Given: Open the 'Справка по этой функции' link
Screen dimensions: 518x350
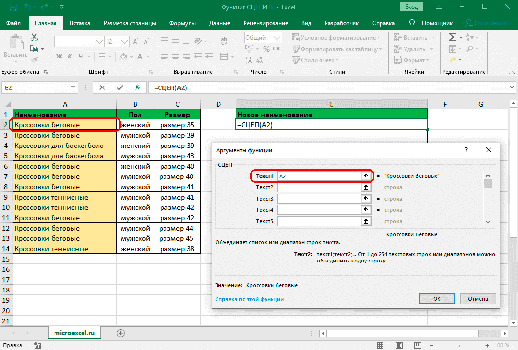Looking at the screenshot, I should 249,299.
